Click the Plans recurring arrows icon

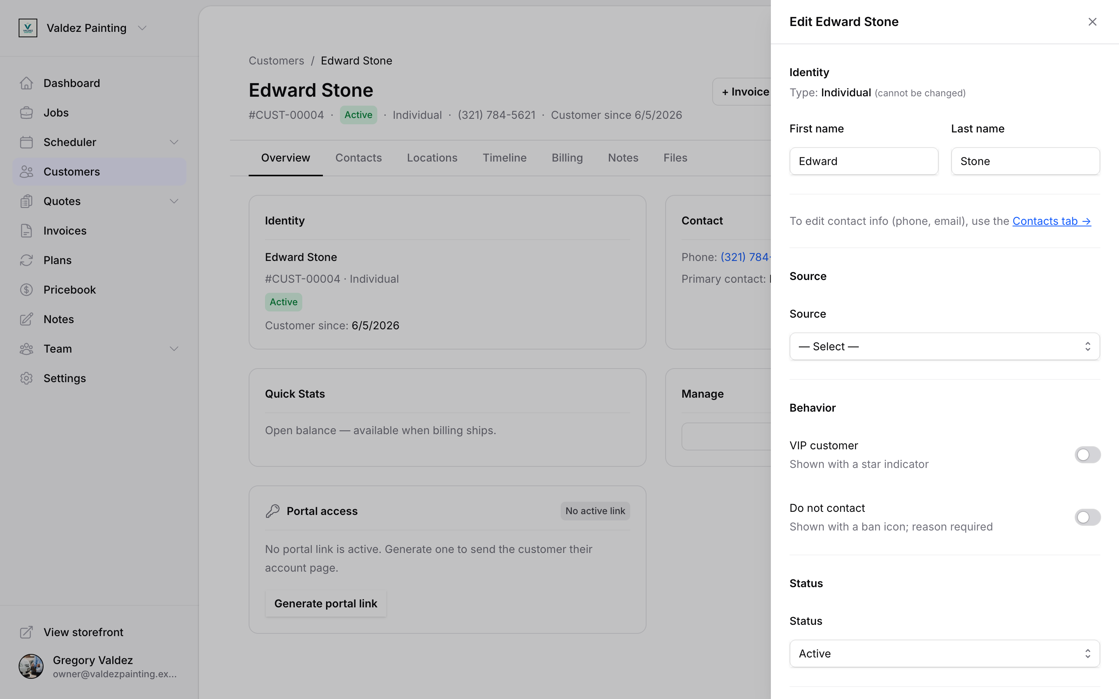[x=26, y=260]
